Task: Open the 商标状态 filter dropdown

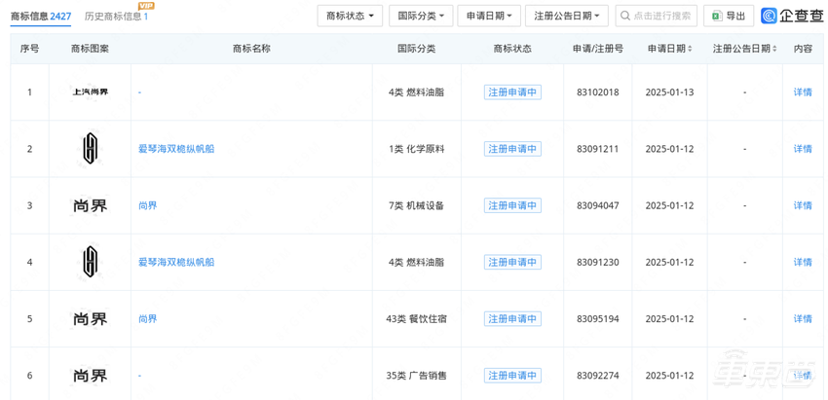Action: (350, 16)
